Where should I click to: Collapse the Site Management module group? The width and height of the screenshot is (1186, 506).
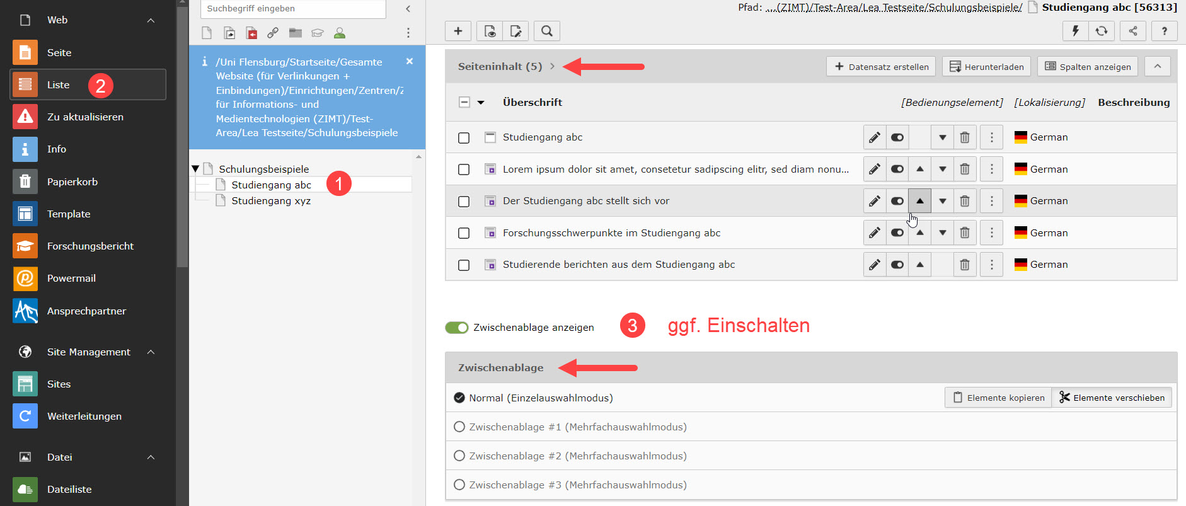[x=151, y=352]
